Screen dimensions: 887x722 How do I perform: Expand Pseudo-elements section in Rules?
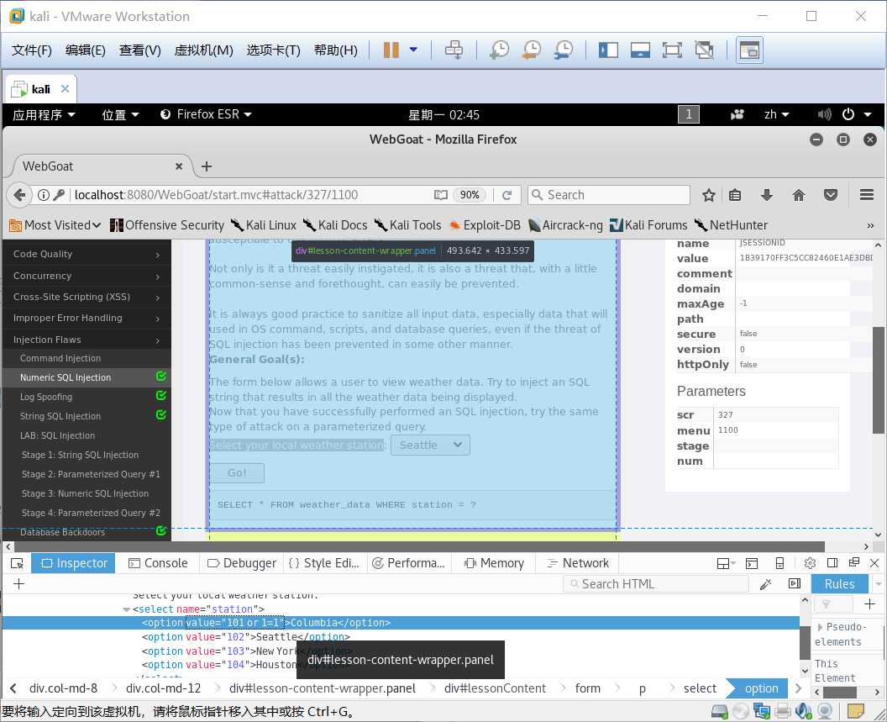pyautogui.click(x=821, y=627)
